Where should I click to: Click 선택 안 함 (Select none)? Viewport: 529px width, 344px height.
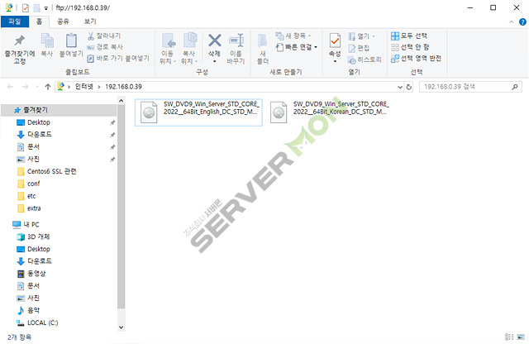410,47
